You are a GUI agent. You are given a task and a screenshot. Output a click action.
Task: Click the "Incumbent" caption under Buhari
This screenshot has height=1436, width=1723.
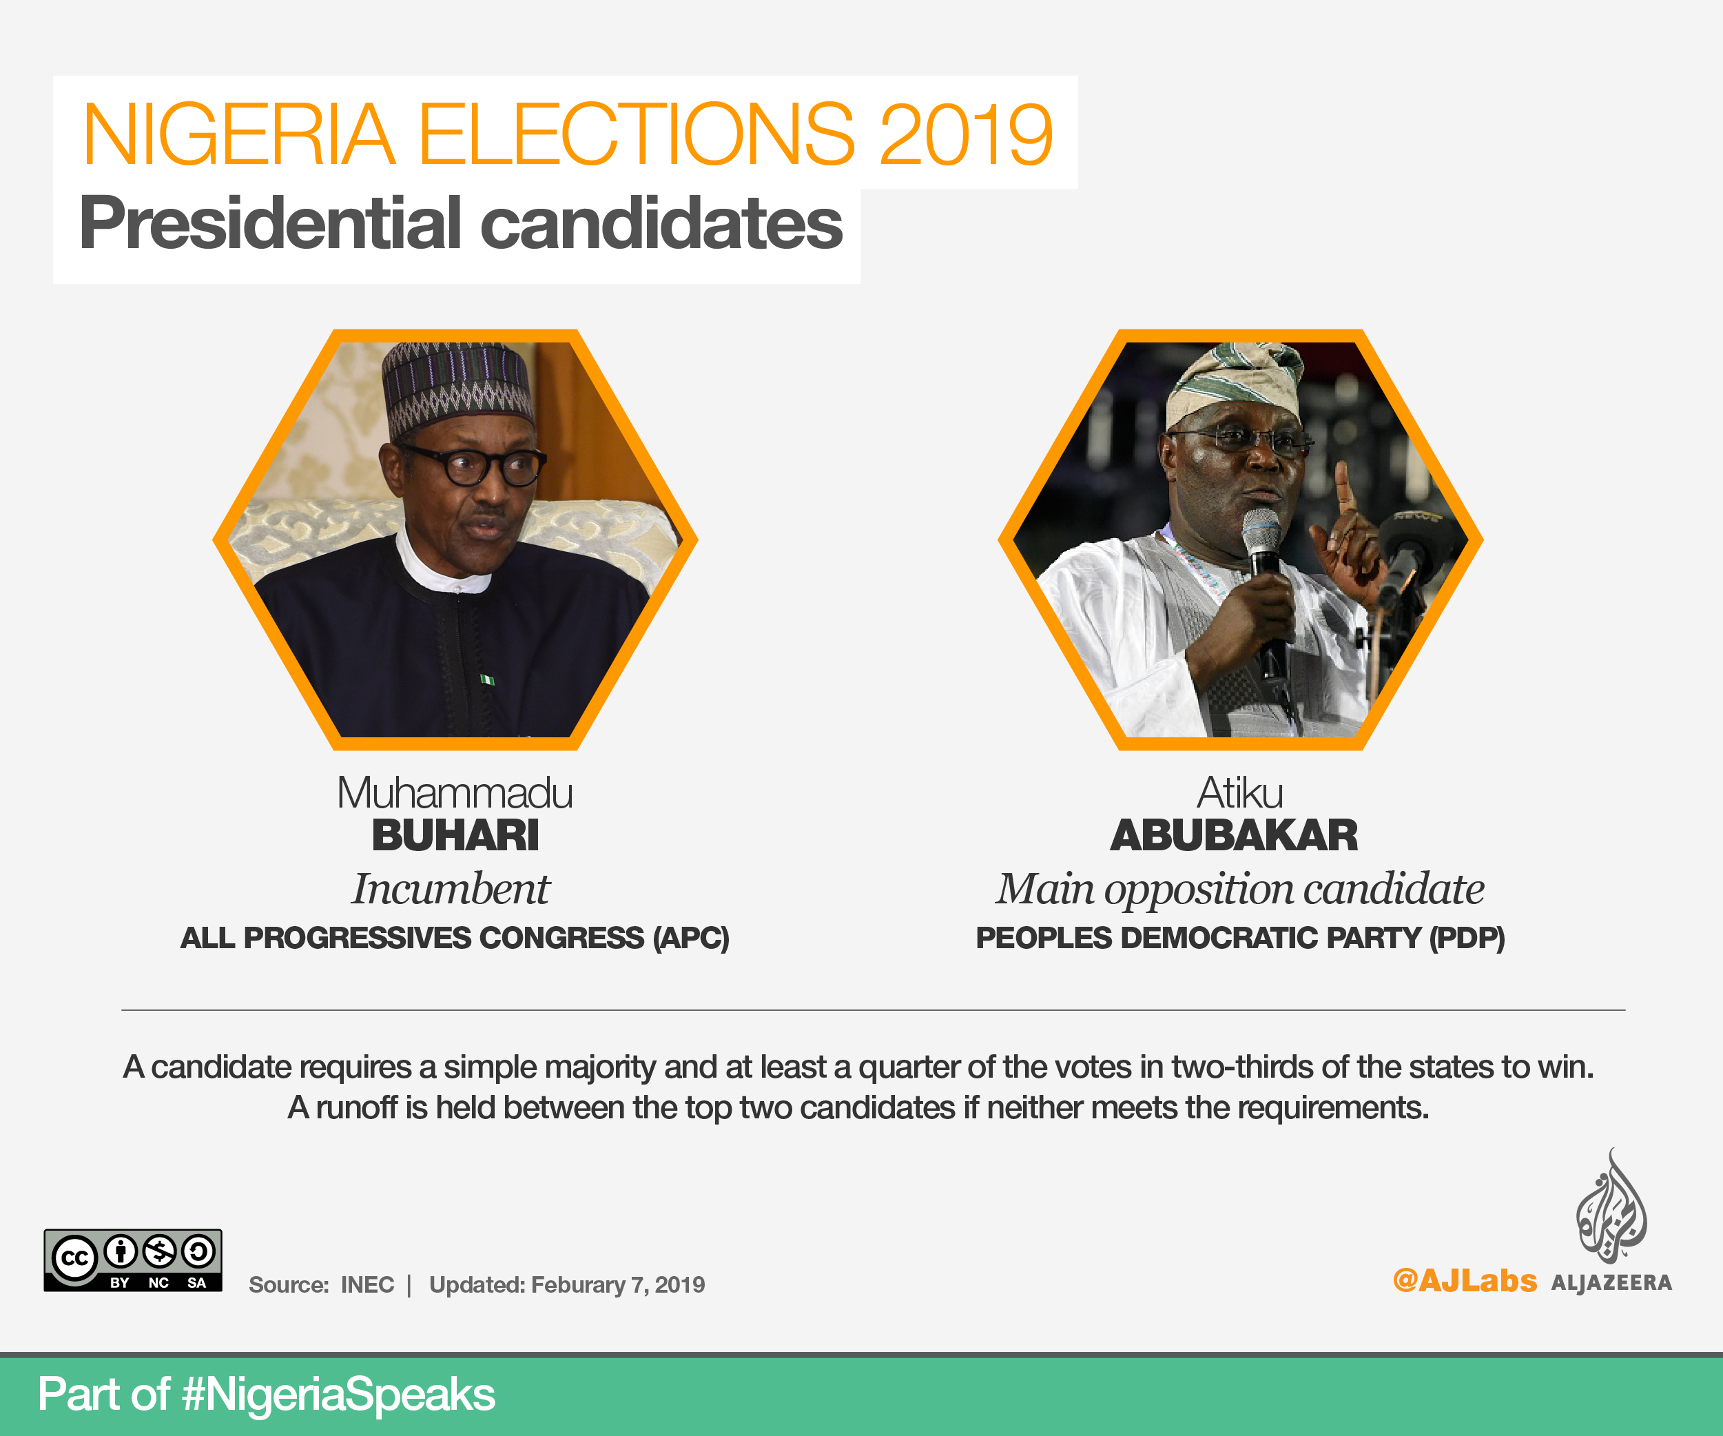(x=451, y=890)
